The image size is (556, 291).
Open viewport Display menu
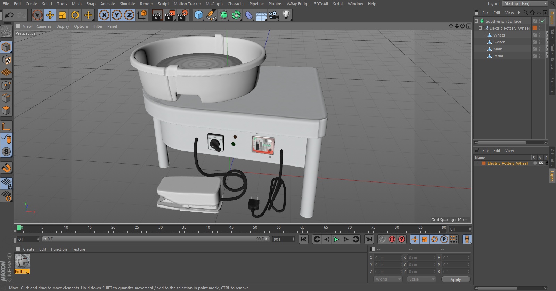tap(63, 26)
